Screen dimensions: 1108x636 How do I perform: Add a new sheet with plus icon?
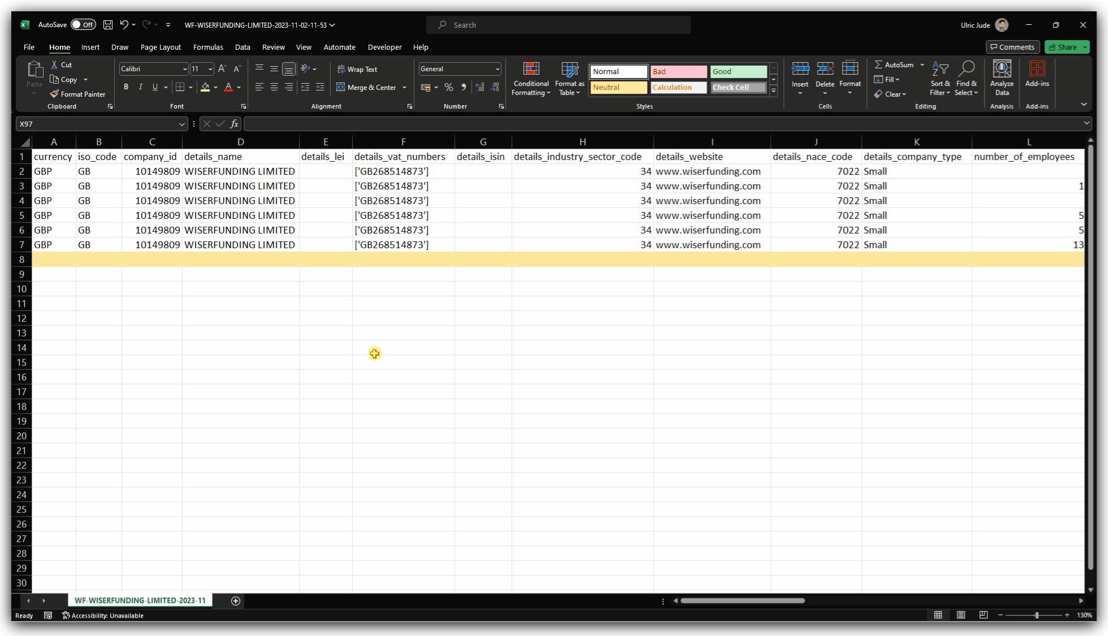236,600
